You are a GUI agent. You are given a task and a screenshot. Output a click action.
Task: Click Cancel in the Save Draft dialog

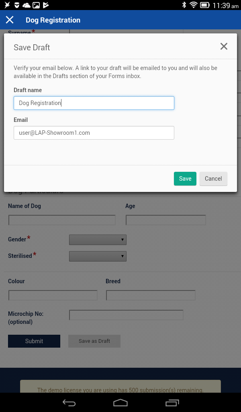[x=213, y=179]
